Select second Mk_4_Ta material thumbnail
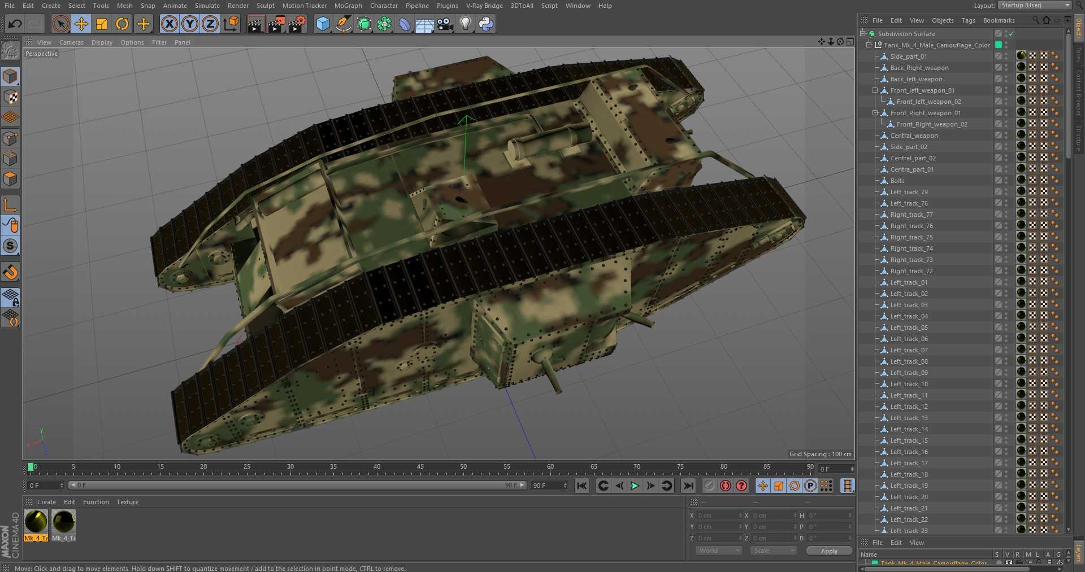The width and height of the screenshot is (1085, 572). pyautogui.click(x=63, y=525)
